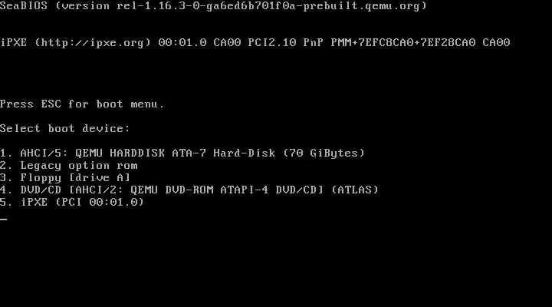
Task: Click the http://ipxe.org URL text
Action: coord(93,43)
